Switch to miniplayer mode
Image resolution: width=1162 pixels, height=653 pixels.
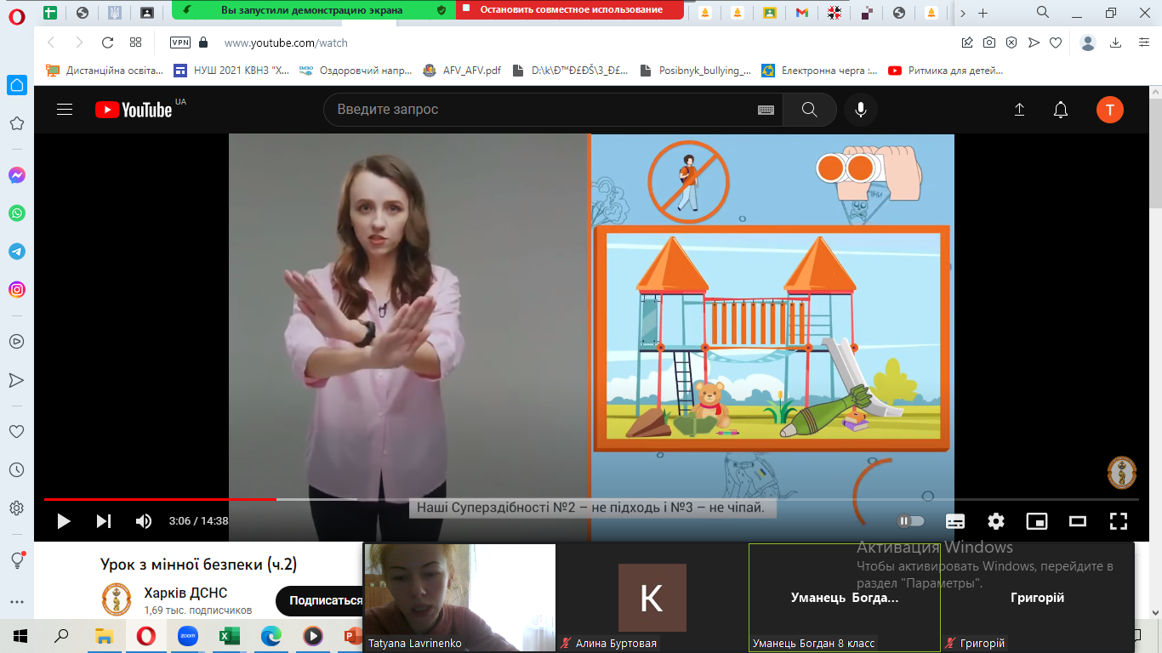coord(1037,521)
